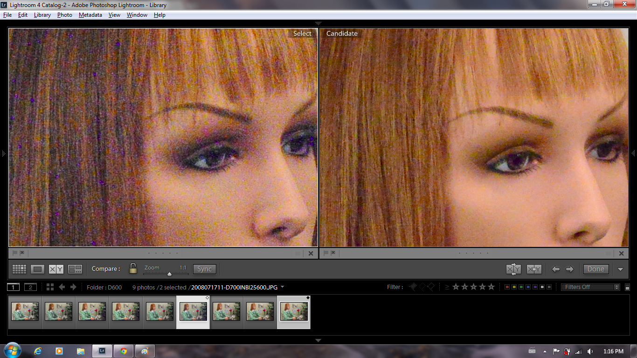The width and height of the screenshot is (637, 358).
Task: Click the Done button
Action: [x=596, y=269]
